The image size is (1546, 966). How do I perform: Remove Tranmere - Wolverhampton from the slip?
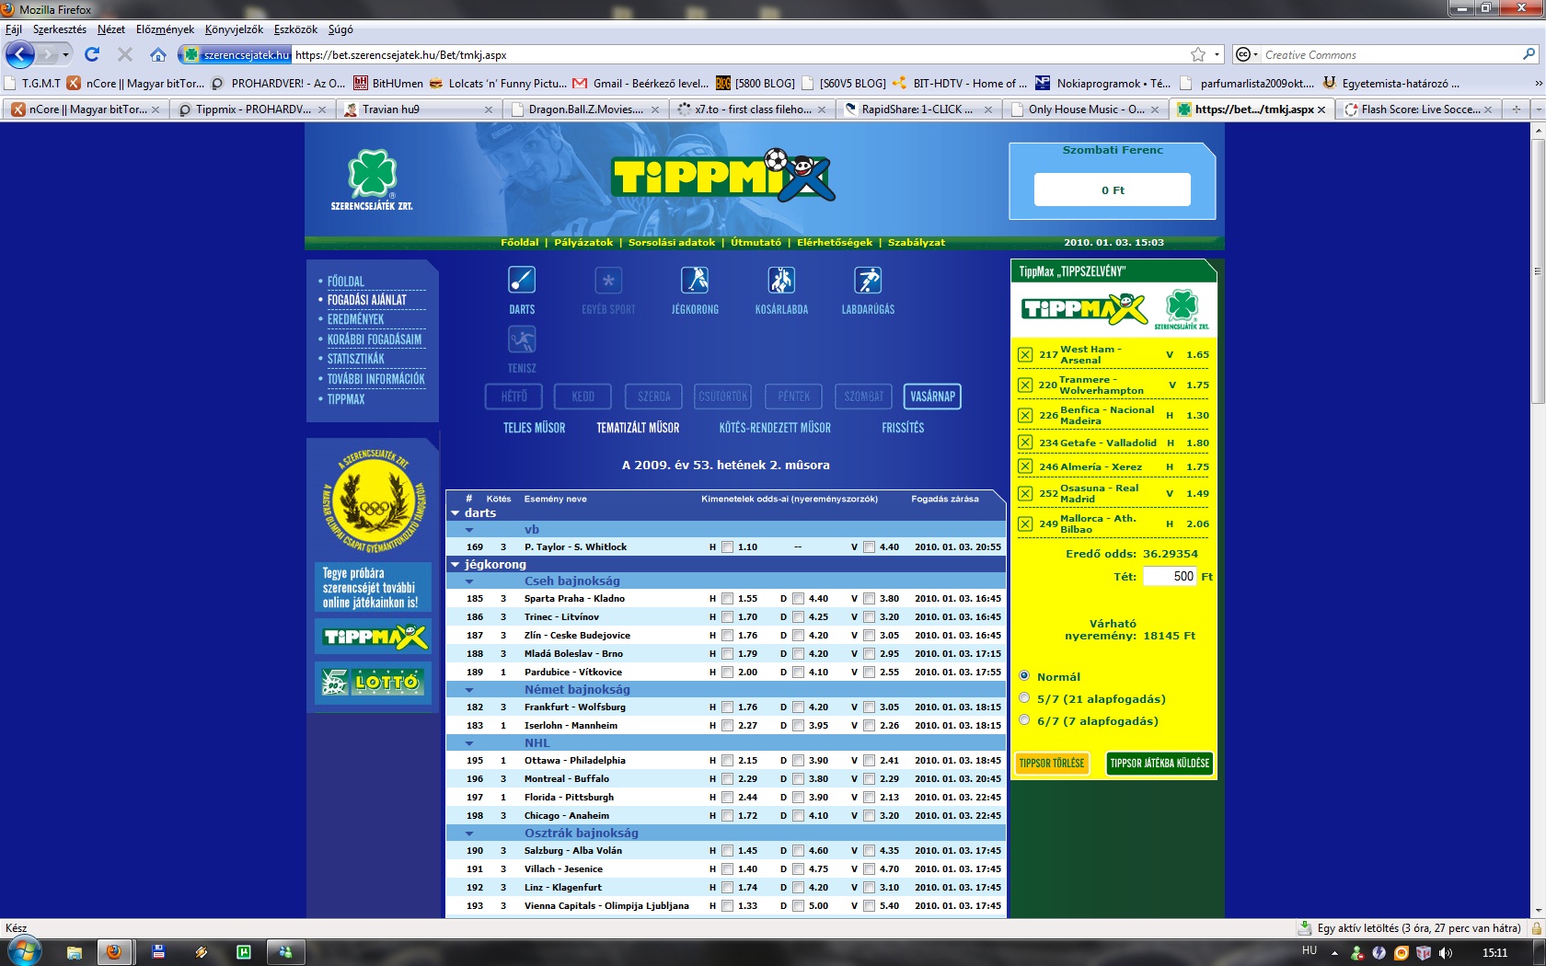pos(1025,385)
